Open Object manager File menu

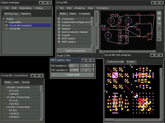click(x=7, y=8)
